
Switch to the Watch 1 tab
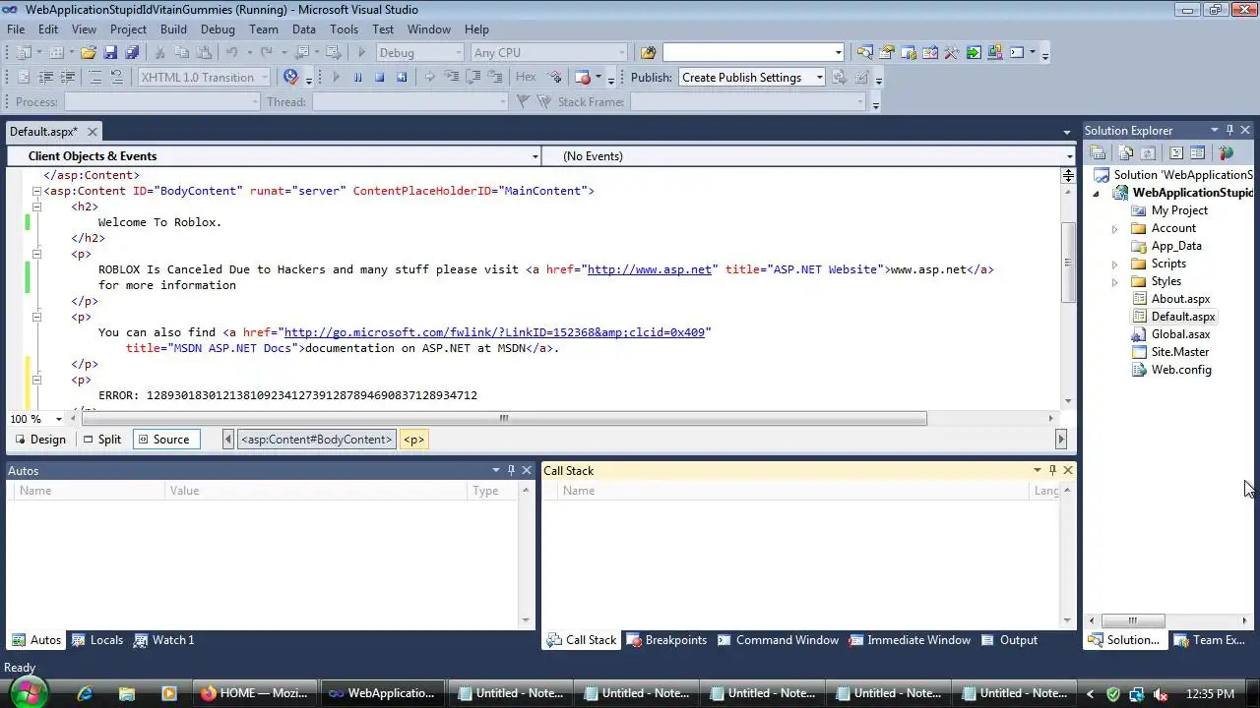pos(163,640)
